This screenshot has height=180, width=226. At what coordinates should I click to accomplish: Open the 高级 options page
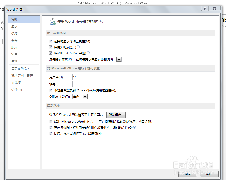click(x=14, y=61)
